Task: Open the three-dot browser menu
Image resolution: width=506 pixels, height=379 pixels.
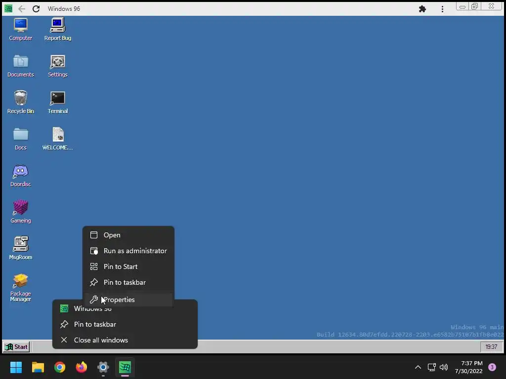Action: point(442,9)
